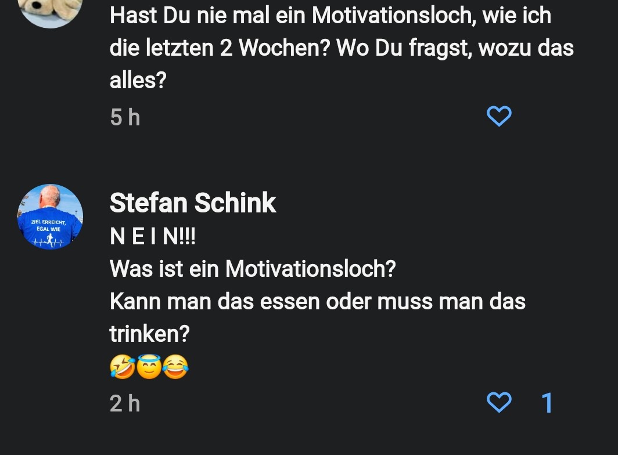
Task: Open the Stefan Schink name link
Action: [193, 203]
